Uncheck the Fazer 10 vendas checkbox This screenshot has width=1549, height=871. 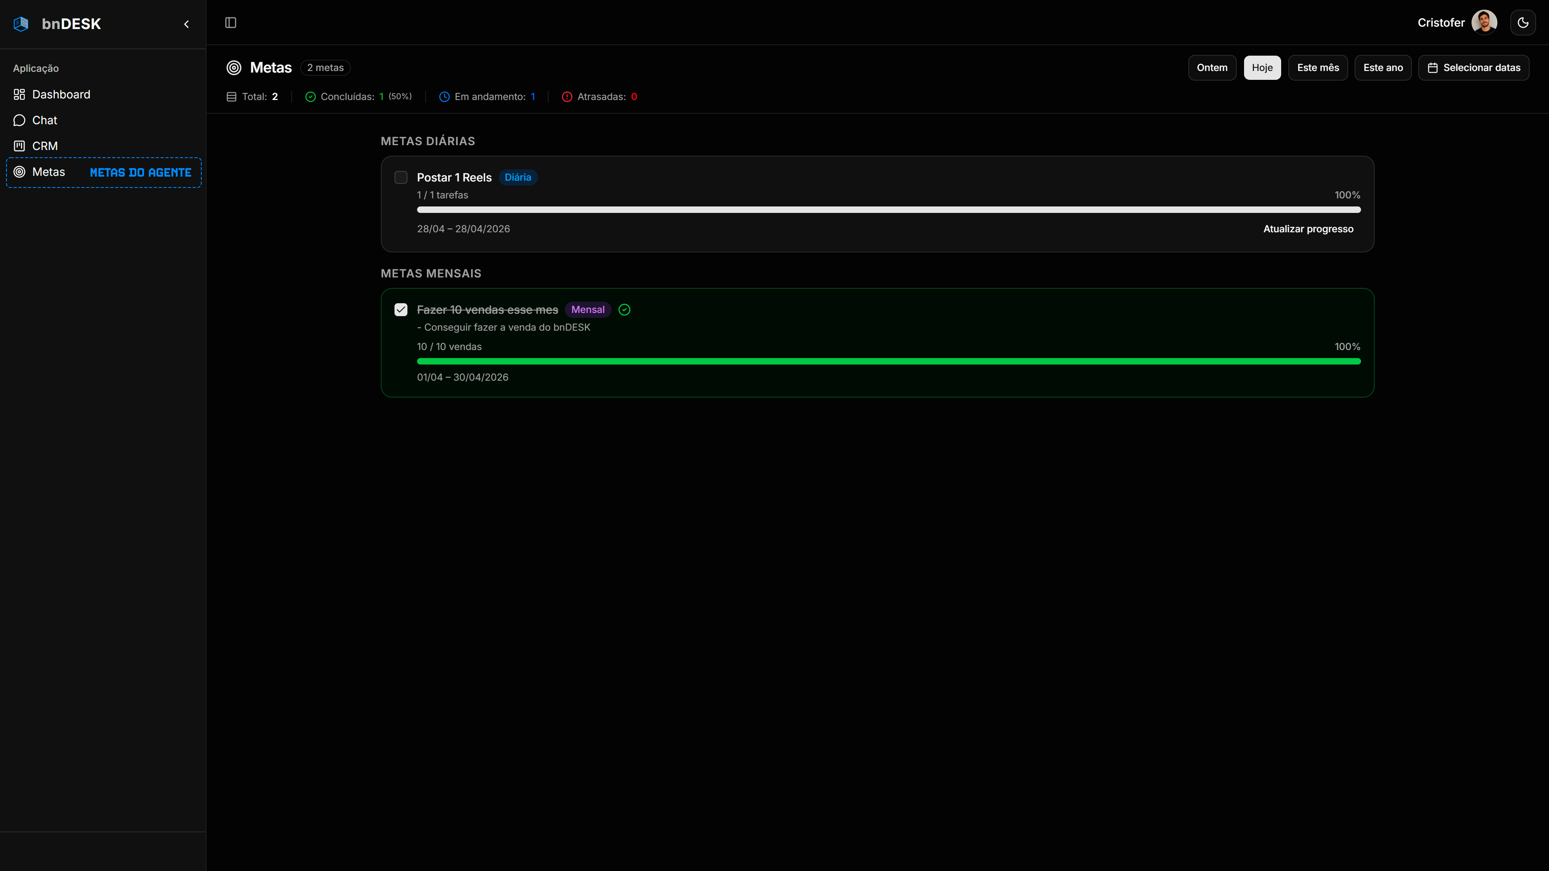click(x=401, y=310)
